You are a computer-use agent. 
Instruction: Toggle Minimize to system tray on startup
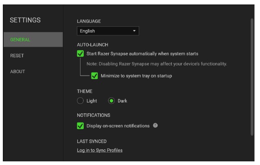tap(95, 76)
